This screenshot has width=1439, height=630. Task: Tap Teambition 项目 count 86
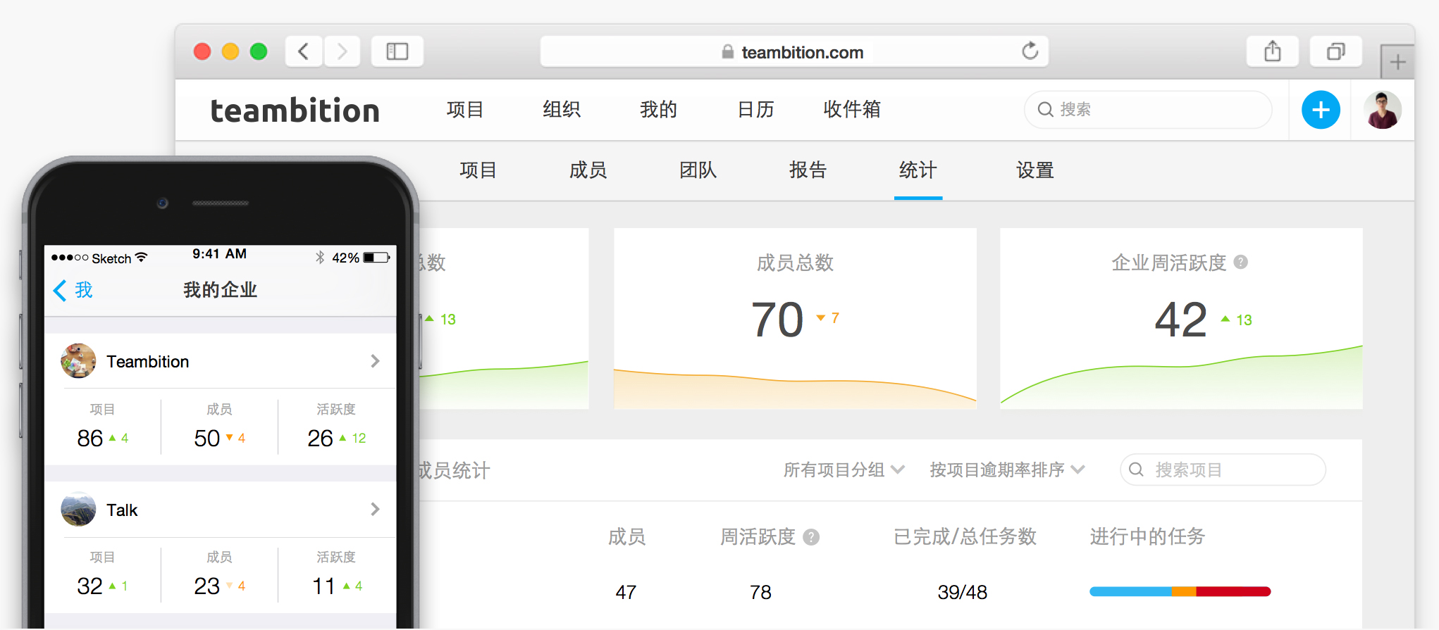[90, 439]
